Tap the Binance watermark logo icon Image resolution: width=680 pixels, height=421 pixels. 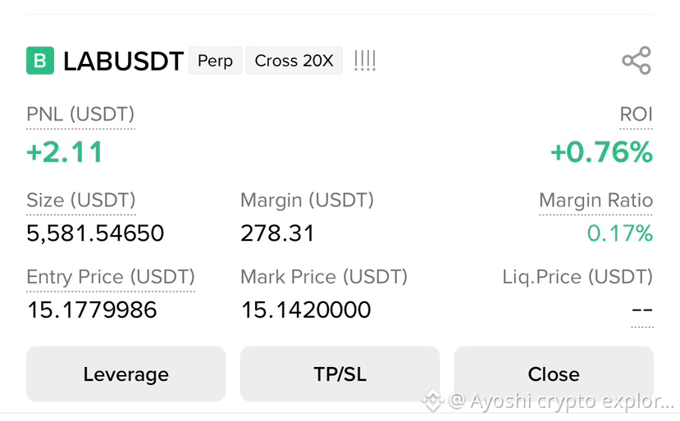(x=433, y=401)
